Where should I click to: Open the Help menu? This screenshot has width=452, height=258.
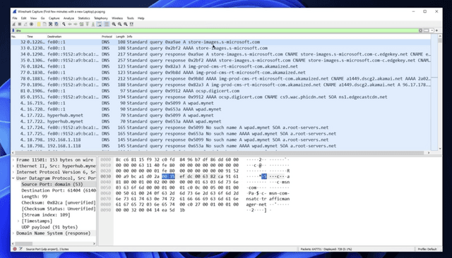[141, 18]
